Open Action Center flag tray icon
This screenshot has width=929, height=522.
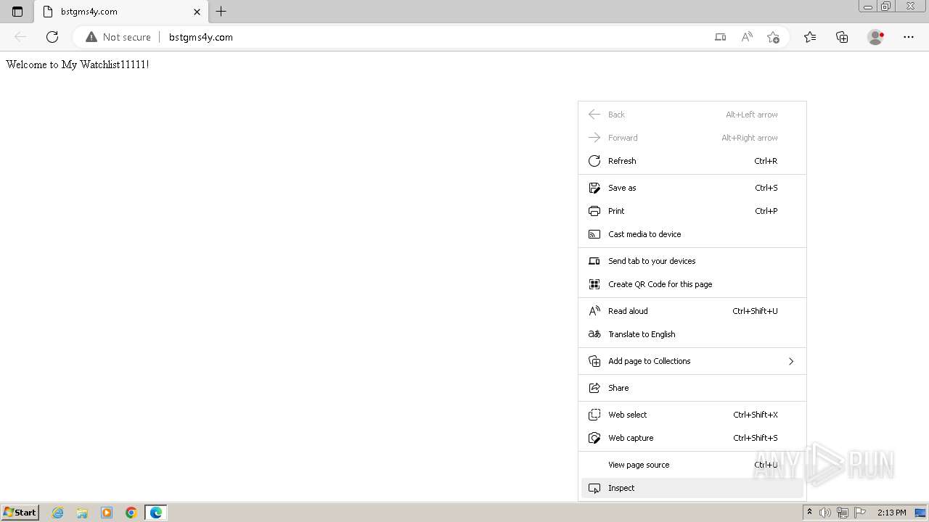click(860, 513)
